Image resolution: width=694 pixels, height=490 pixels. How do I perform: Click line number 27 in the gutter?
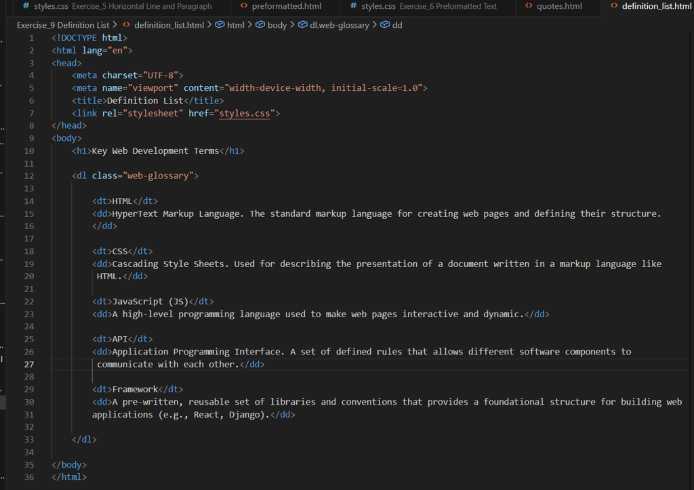coord(29,364)
